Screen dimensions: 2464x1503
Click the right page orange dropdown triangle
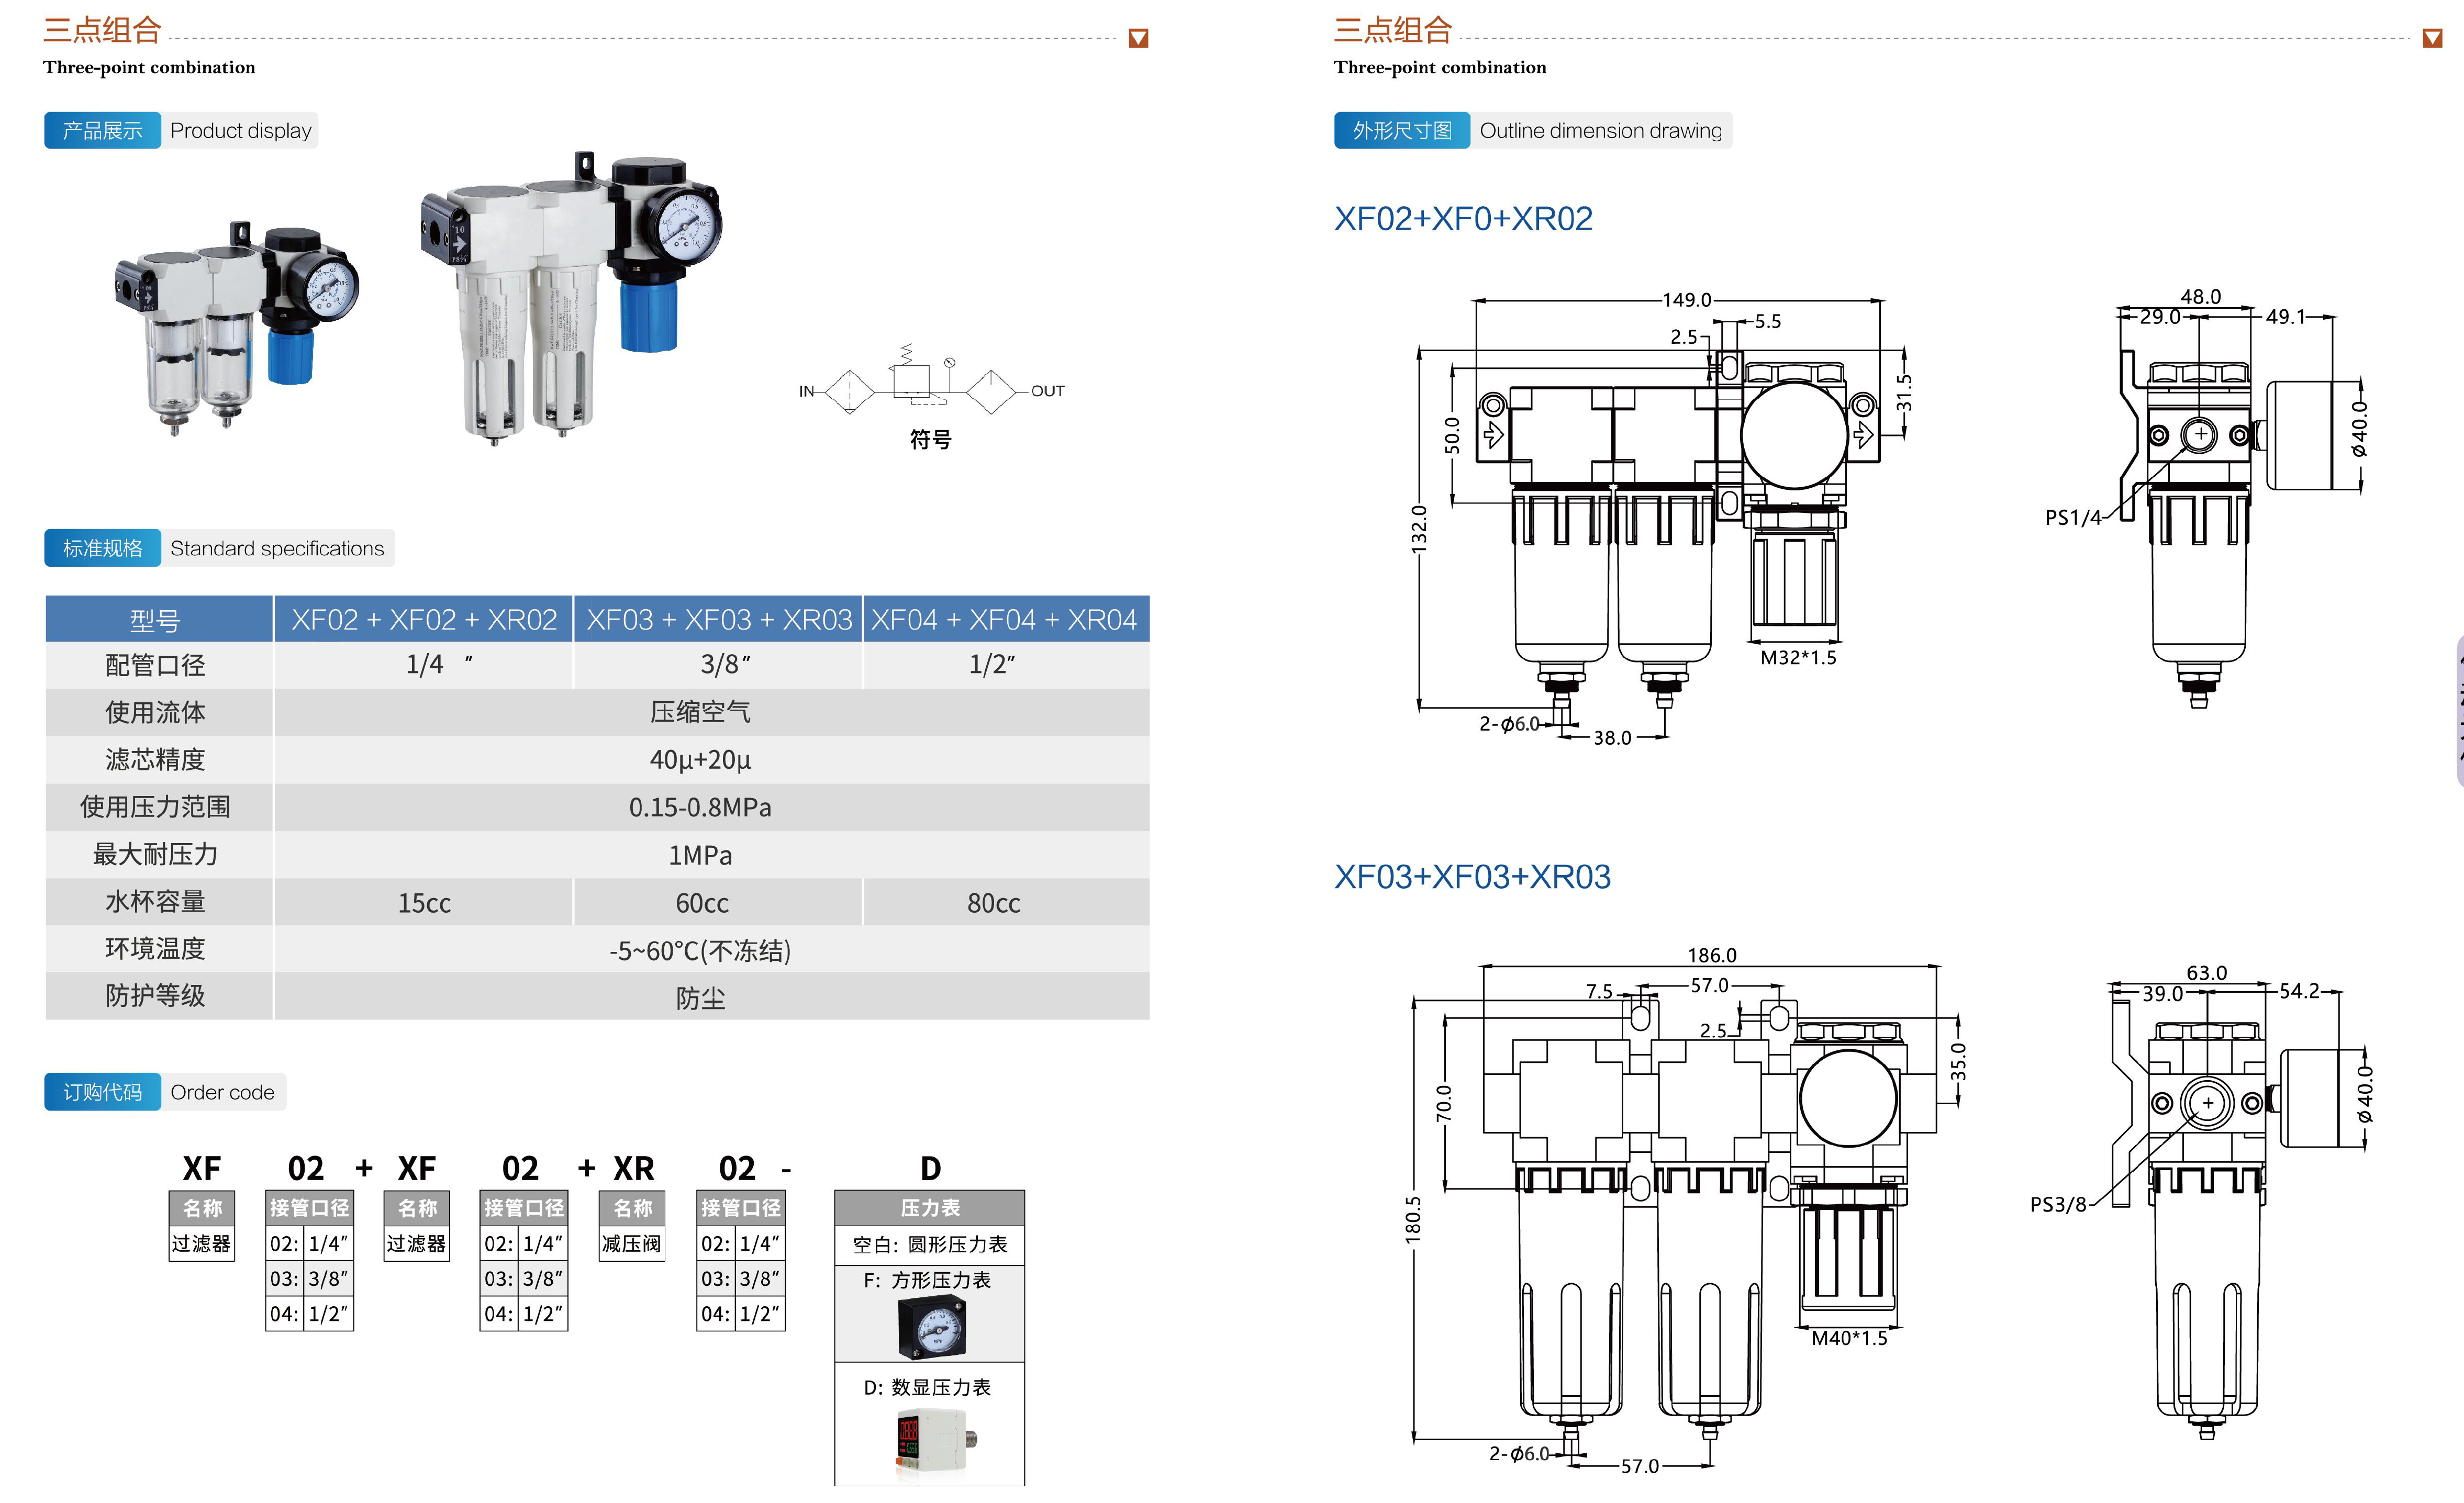point(2432,39)
